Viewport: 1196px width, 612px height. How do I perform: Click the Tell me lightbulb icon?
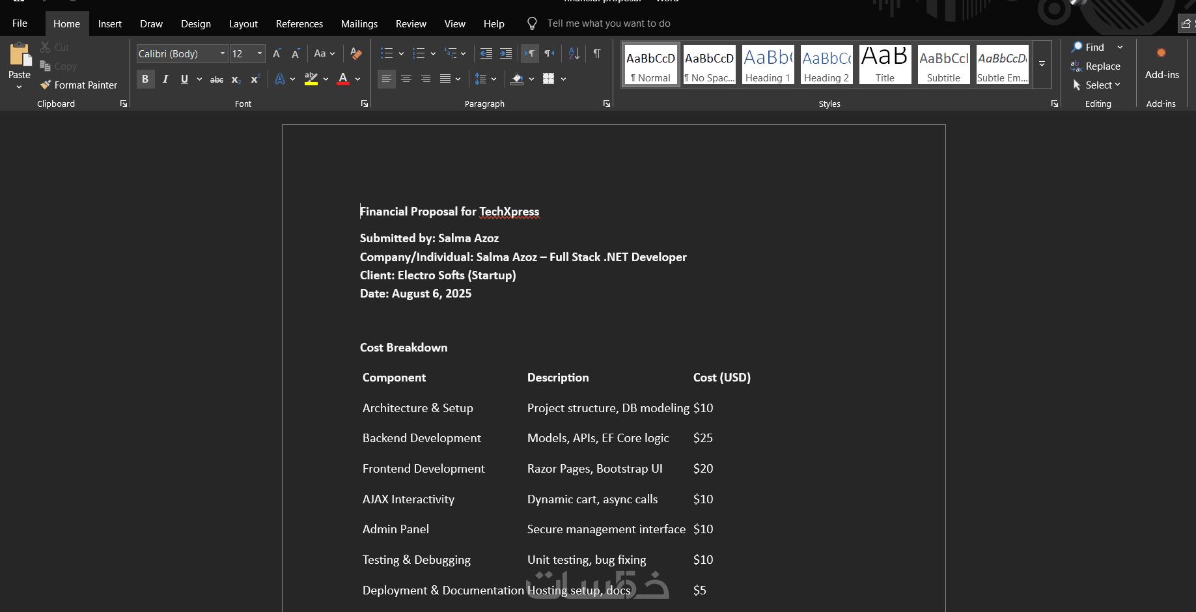click(x=532, y=23)
